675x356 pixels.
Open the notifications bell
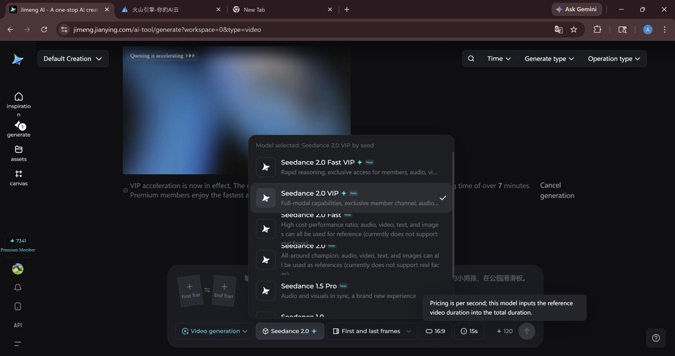click(x=18, y=287)
